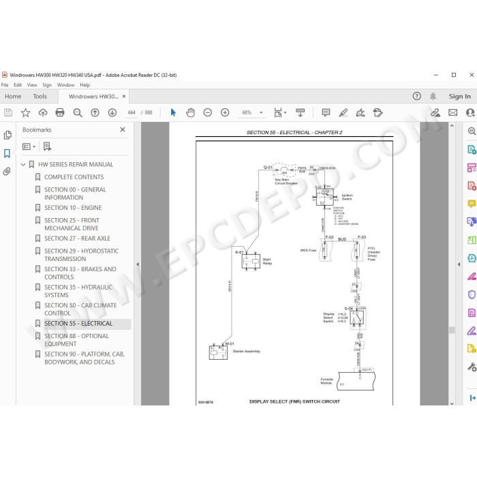Open the Sign menu
Screen dimensions: 477x477
point(47,85)
